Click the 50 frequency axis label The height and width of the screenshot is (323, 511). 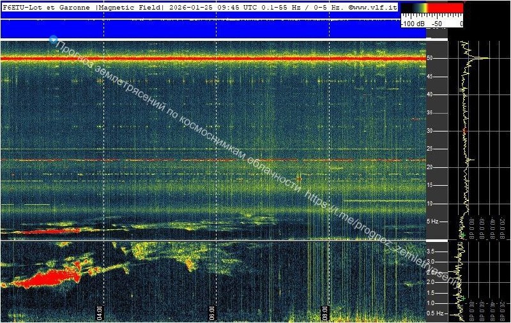(x=429, y=58)
